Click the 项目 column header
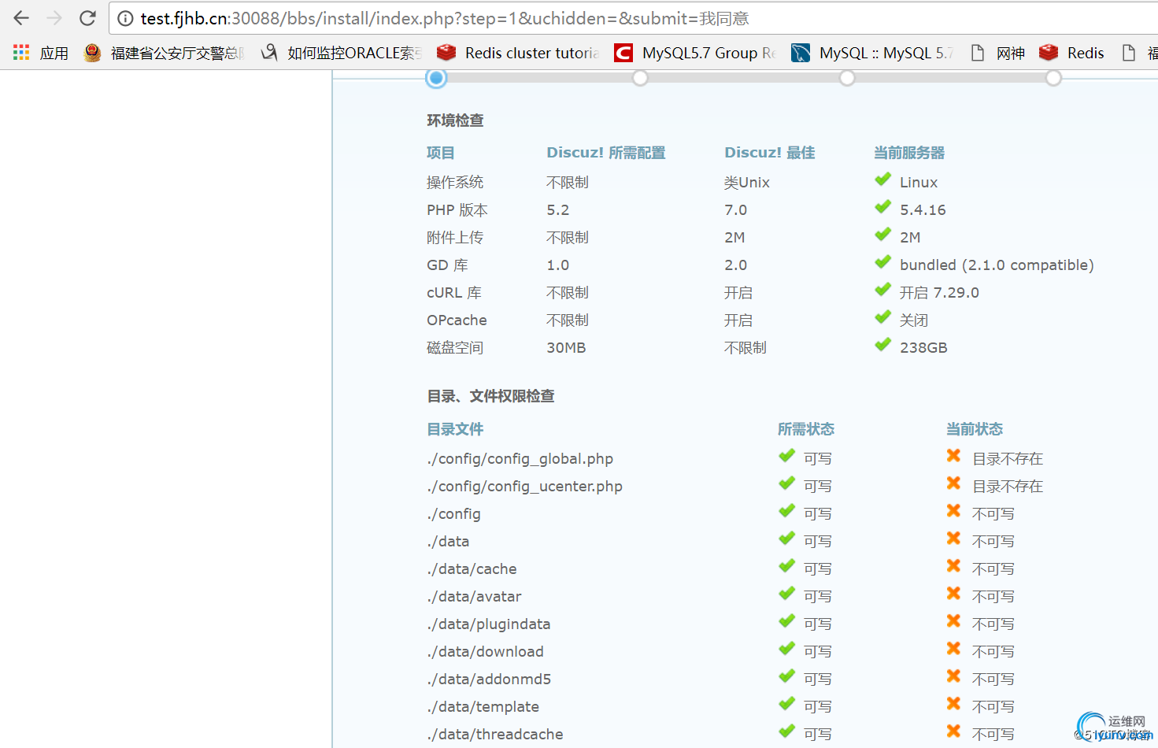Screen dimensions: 1158x748 click(x=441, y=153)
